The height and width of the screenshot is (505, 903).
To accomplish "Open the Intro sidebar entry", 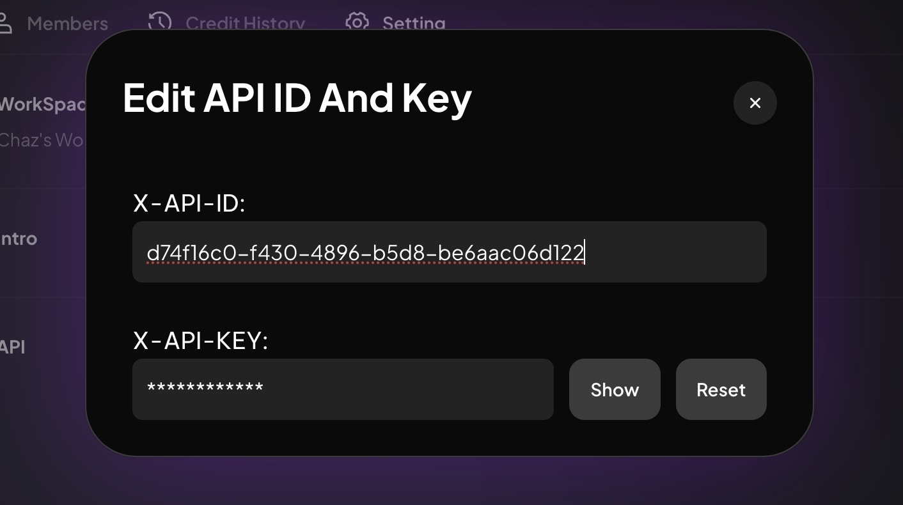I will 19,238.
